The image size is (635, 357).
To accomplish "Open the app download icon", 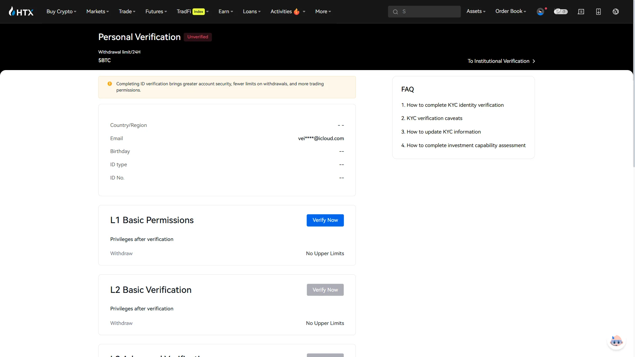I will click(x=598, y=12).
